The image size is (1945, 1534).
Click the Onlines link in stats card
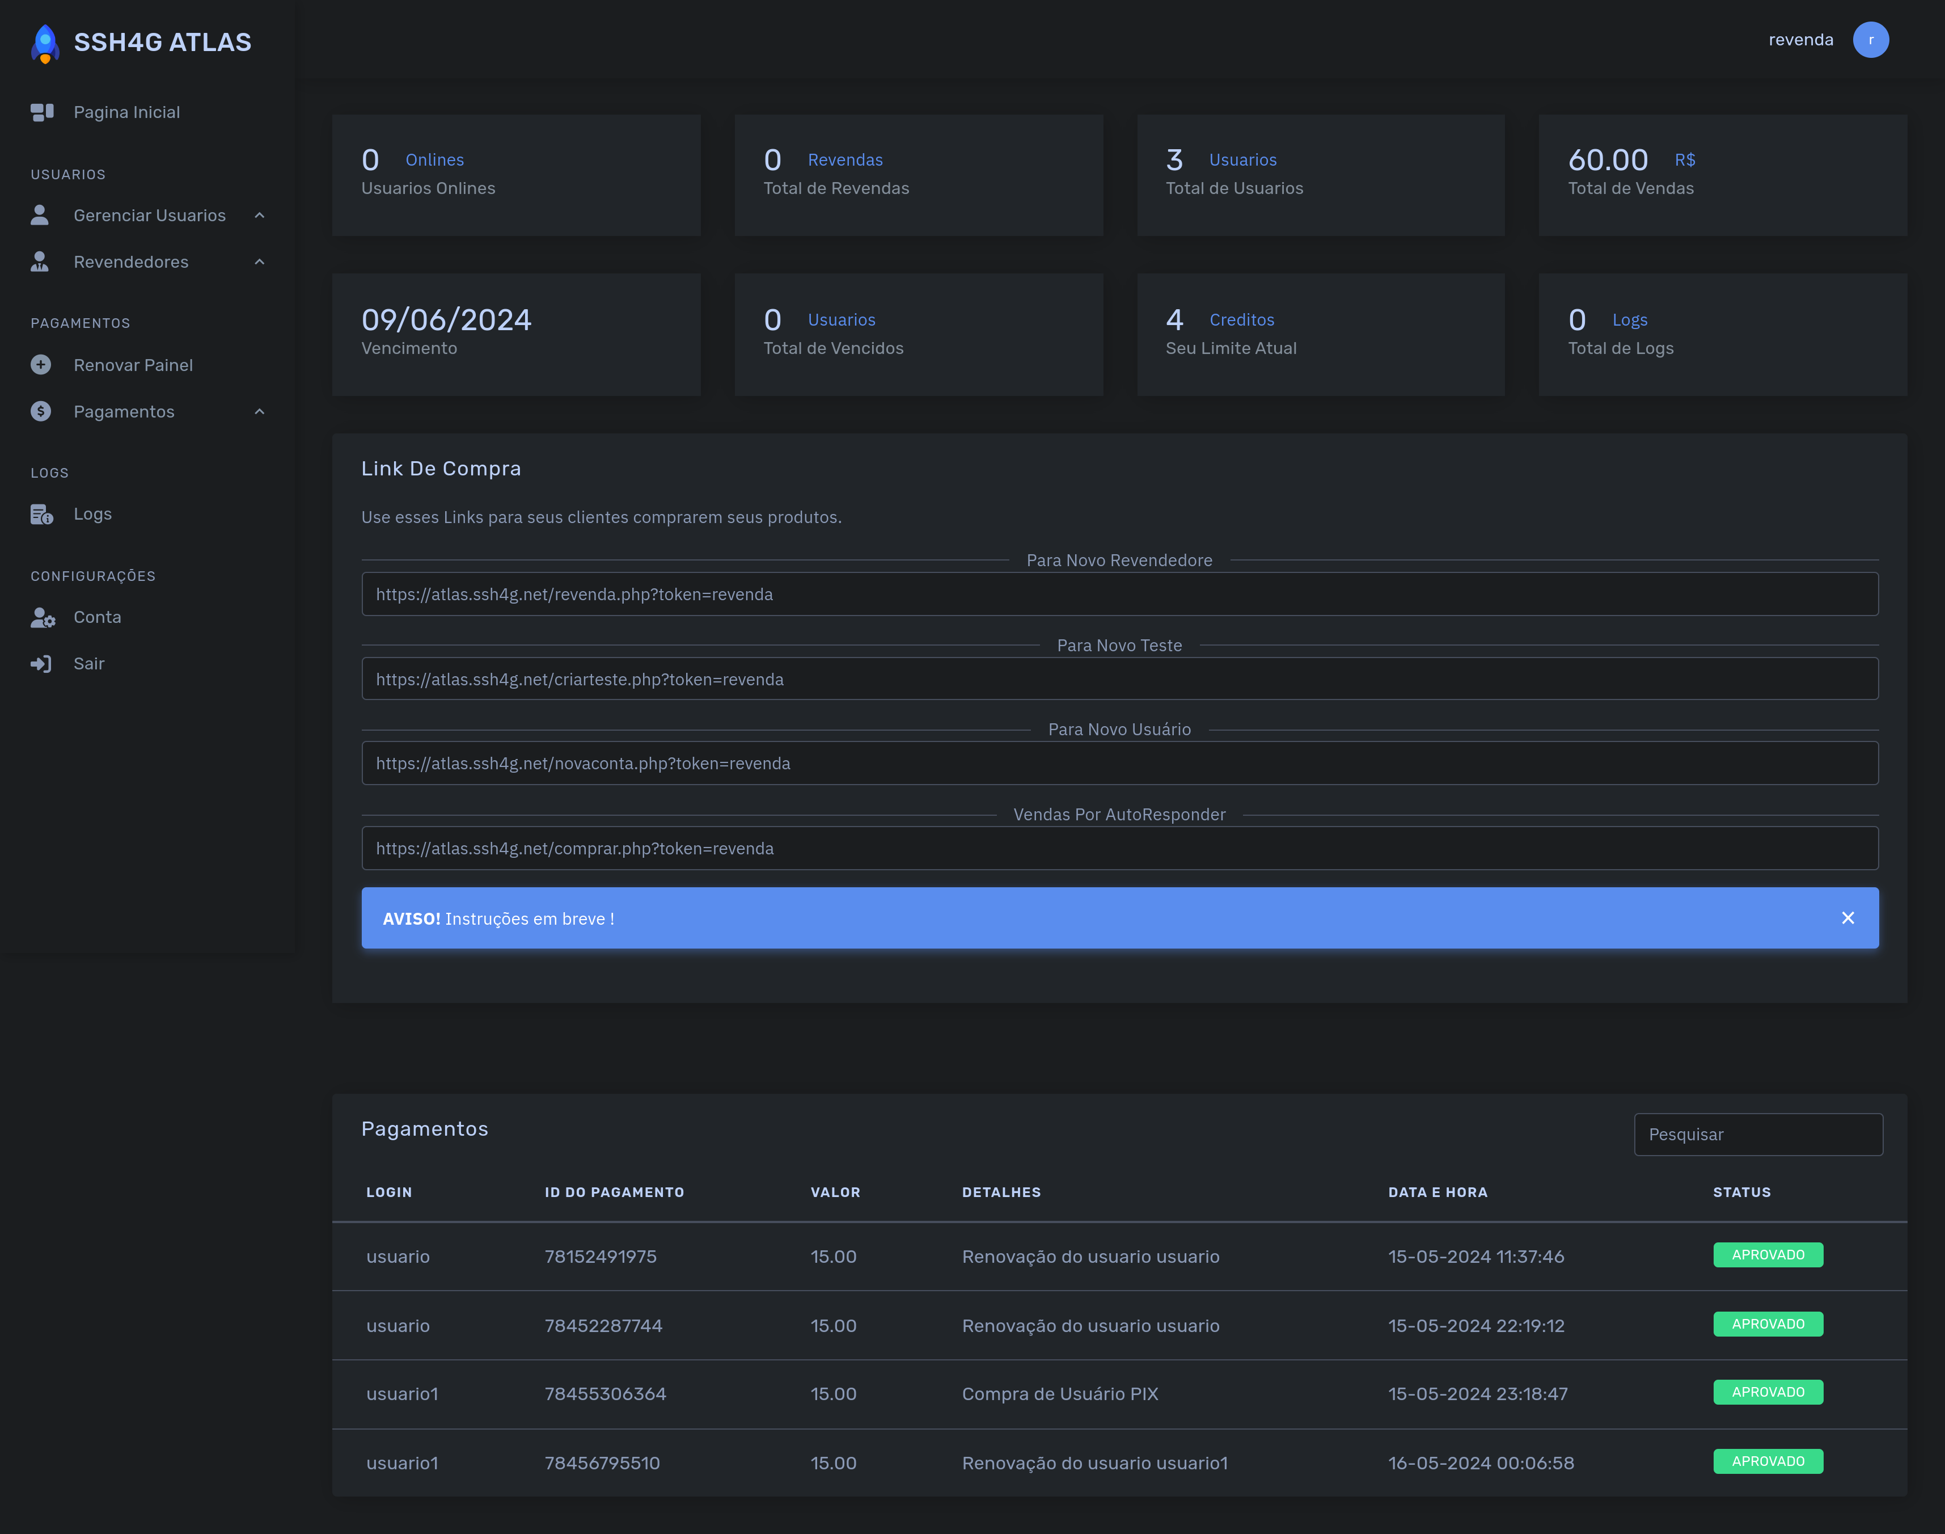pos(434,160)
